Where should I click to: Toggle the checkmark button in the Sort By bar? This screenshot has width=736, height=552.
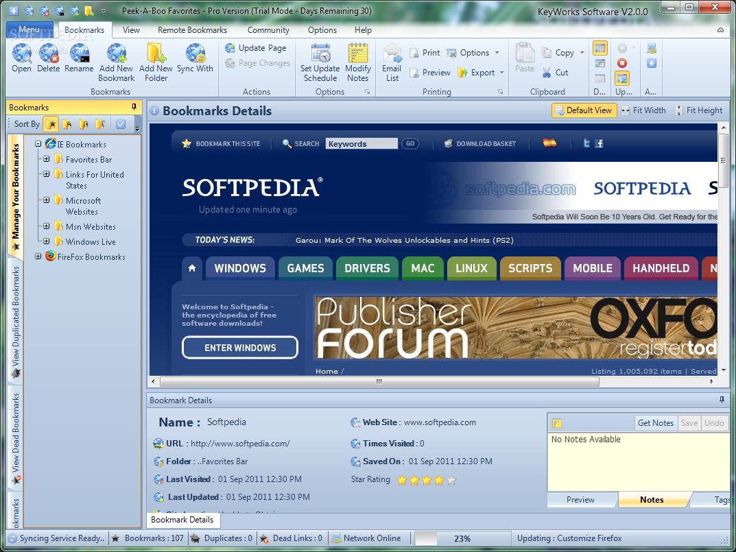(x=121, y=124)
